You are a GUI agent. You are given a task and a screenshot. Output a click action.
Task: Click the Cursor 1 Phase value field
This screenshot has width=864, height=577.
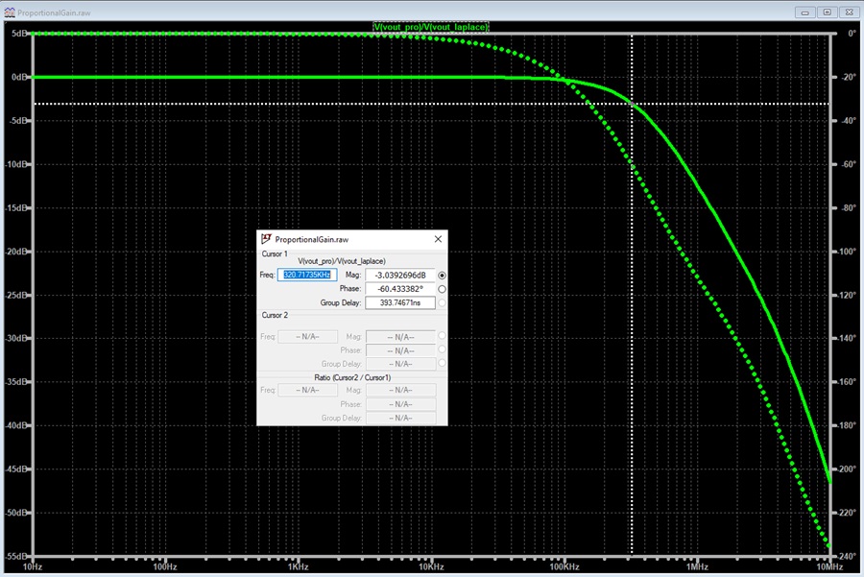[400, 289]
